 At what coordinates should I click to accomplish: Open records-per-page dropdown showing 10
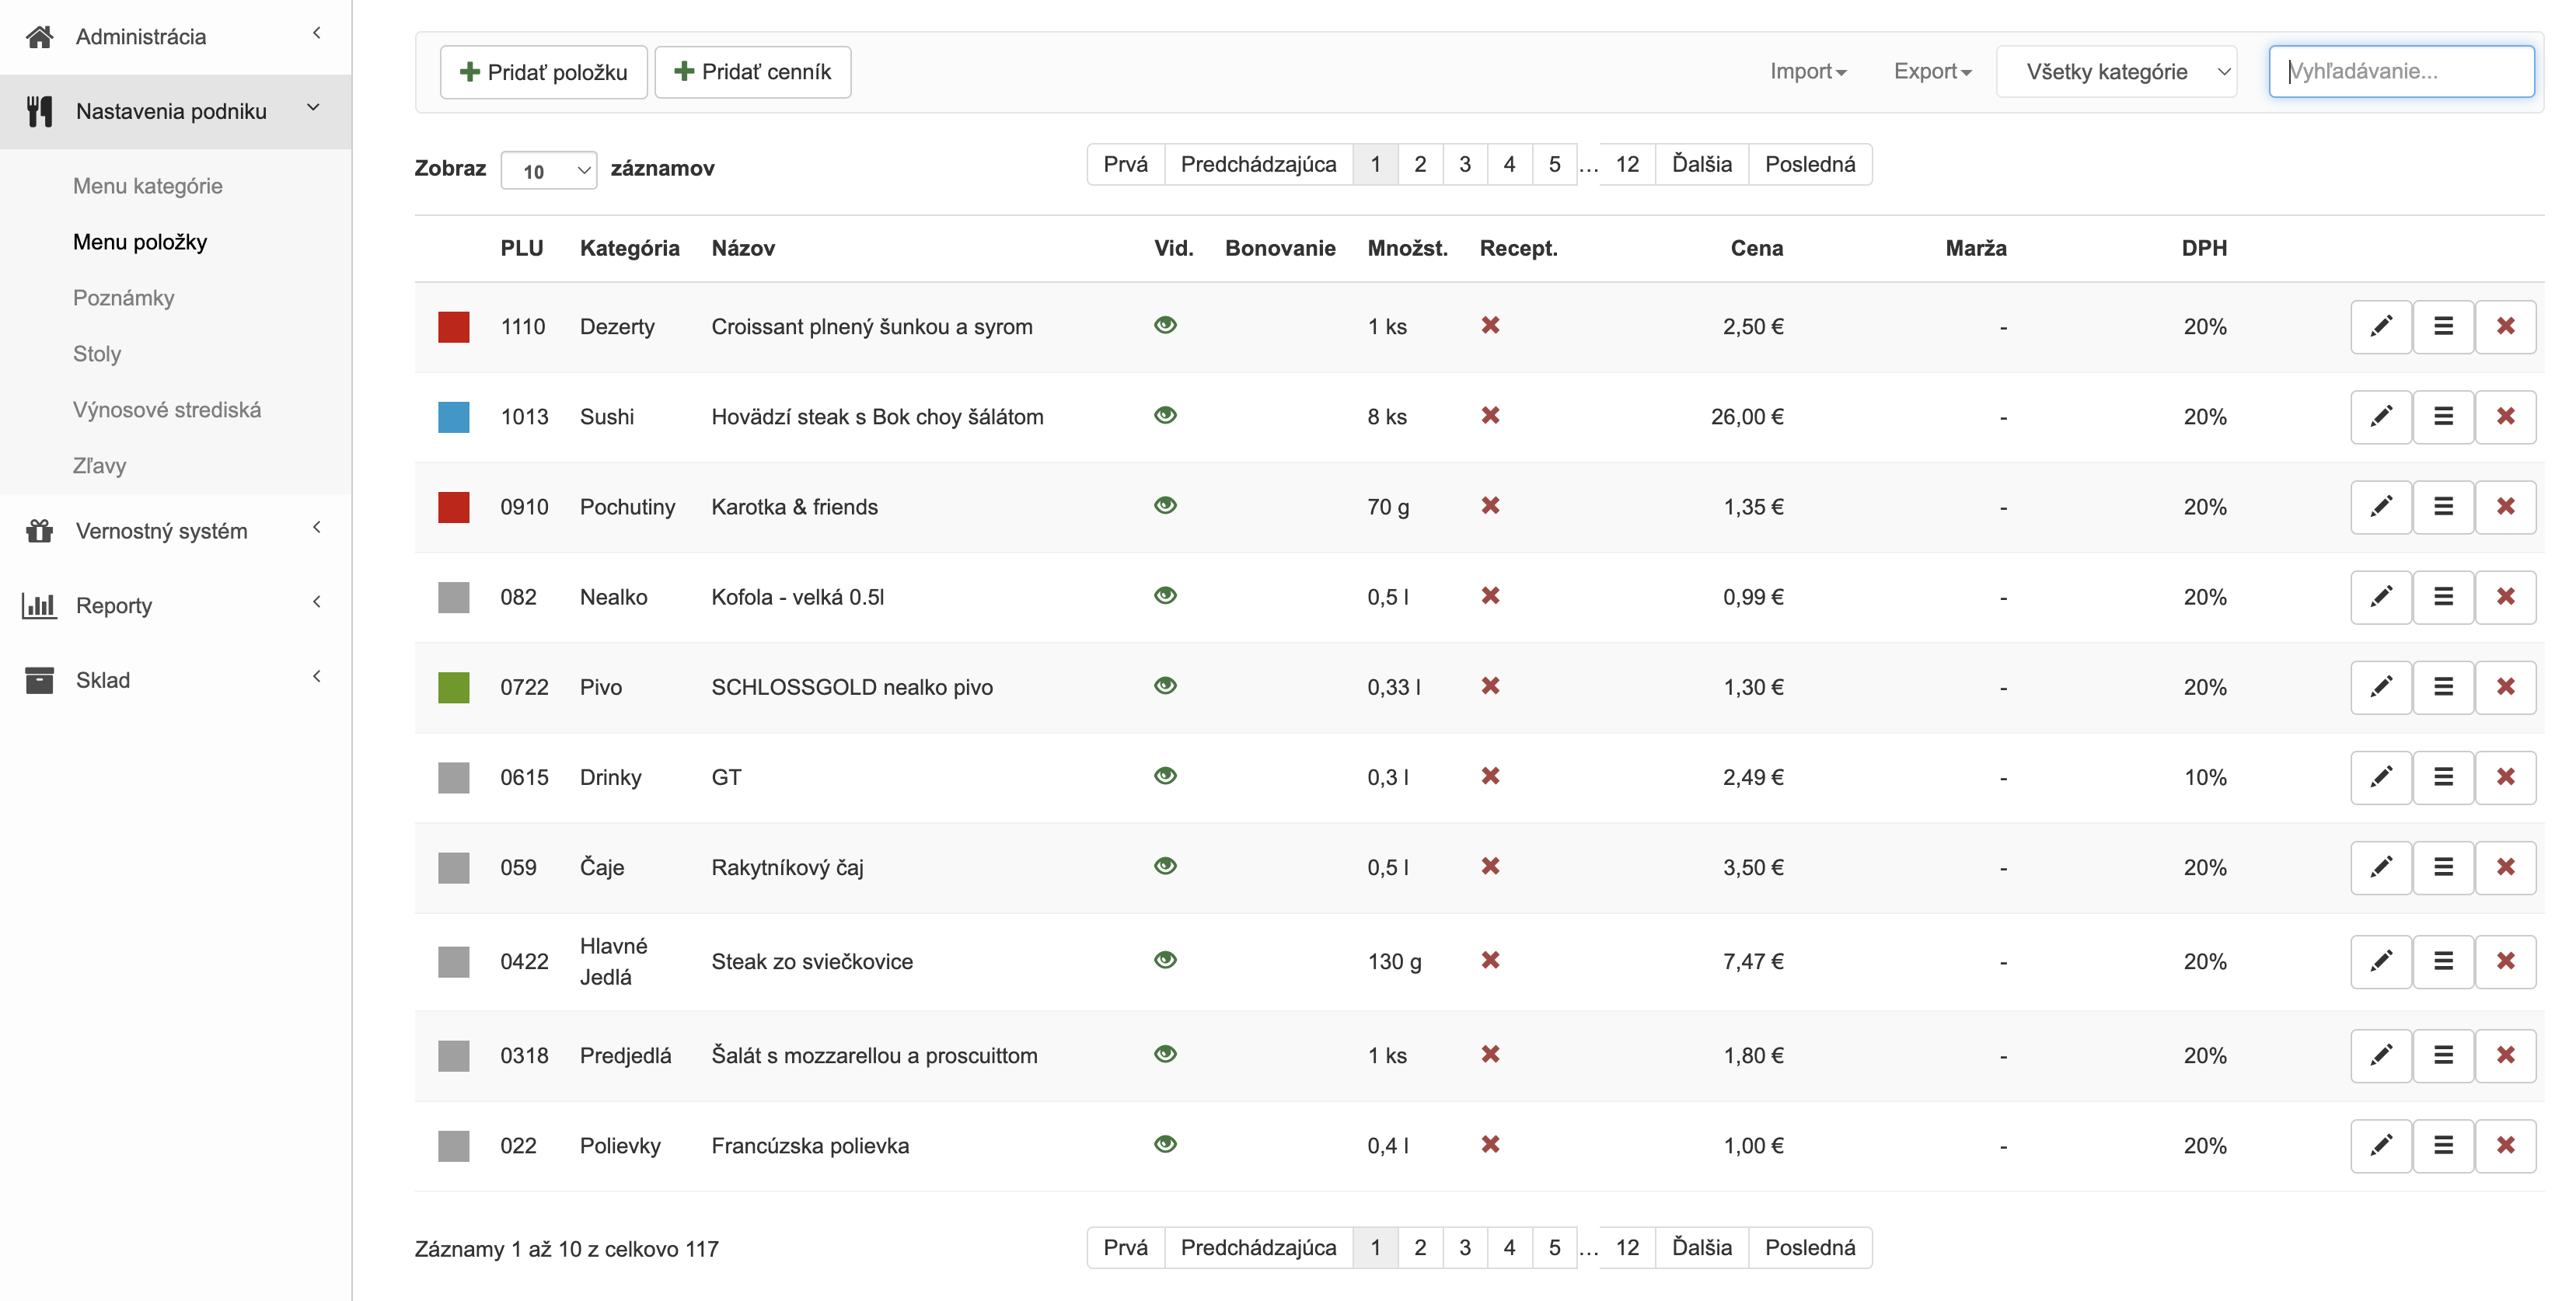pos(548,171)
